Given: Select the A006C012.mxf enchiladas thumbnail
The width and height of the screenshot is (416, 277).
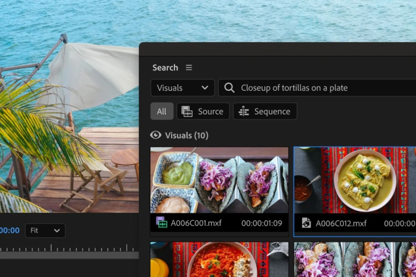Looking at the screenshot, I should point(355,180).
